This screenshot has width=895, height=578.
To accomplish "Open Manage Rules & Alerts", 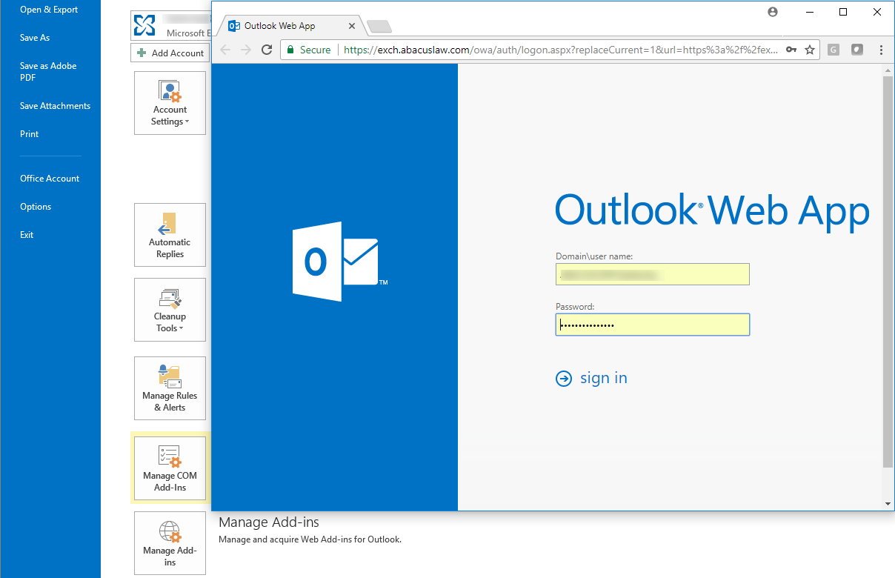I will (x=170, y=388).
